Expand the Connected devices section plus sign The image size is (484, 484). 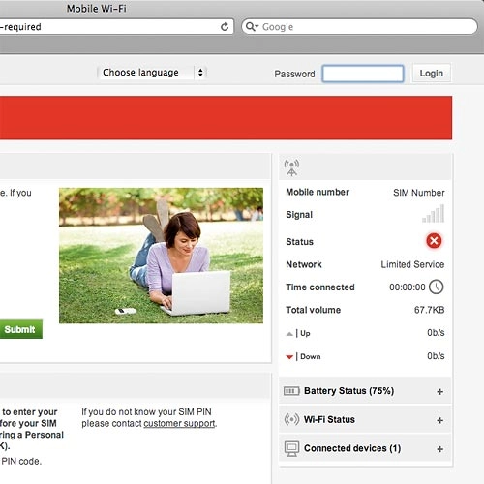point(439,449)
